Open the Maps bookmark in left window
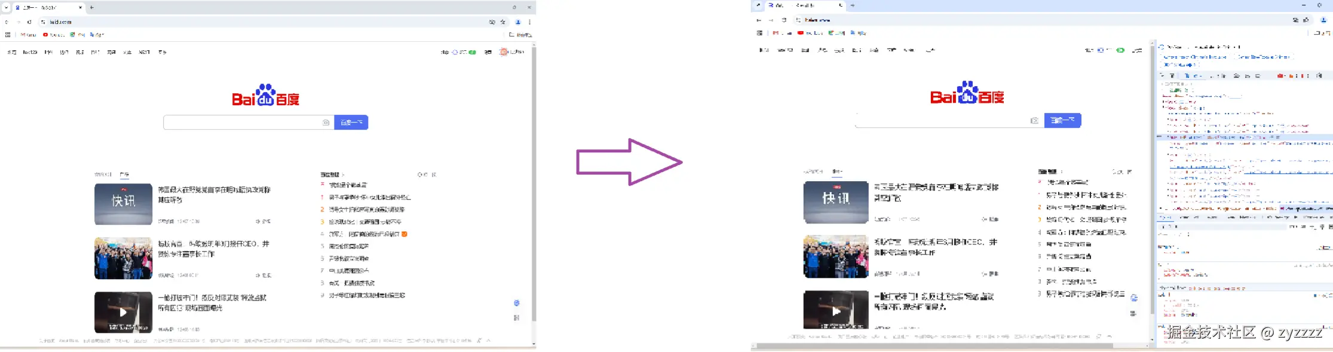 [78, 35]
